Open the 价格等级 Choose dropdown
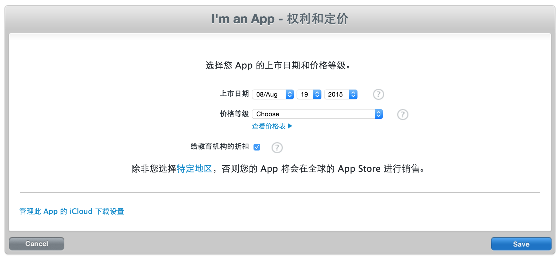 pyautogui.click(x=313, y=114)
